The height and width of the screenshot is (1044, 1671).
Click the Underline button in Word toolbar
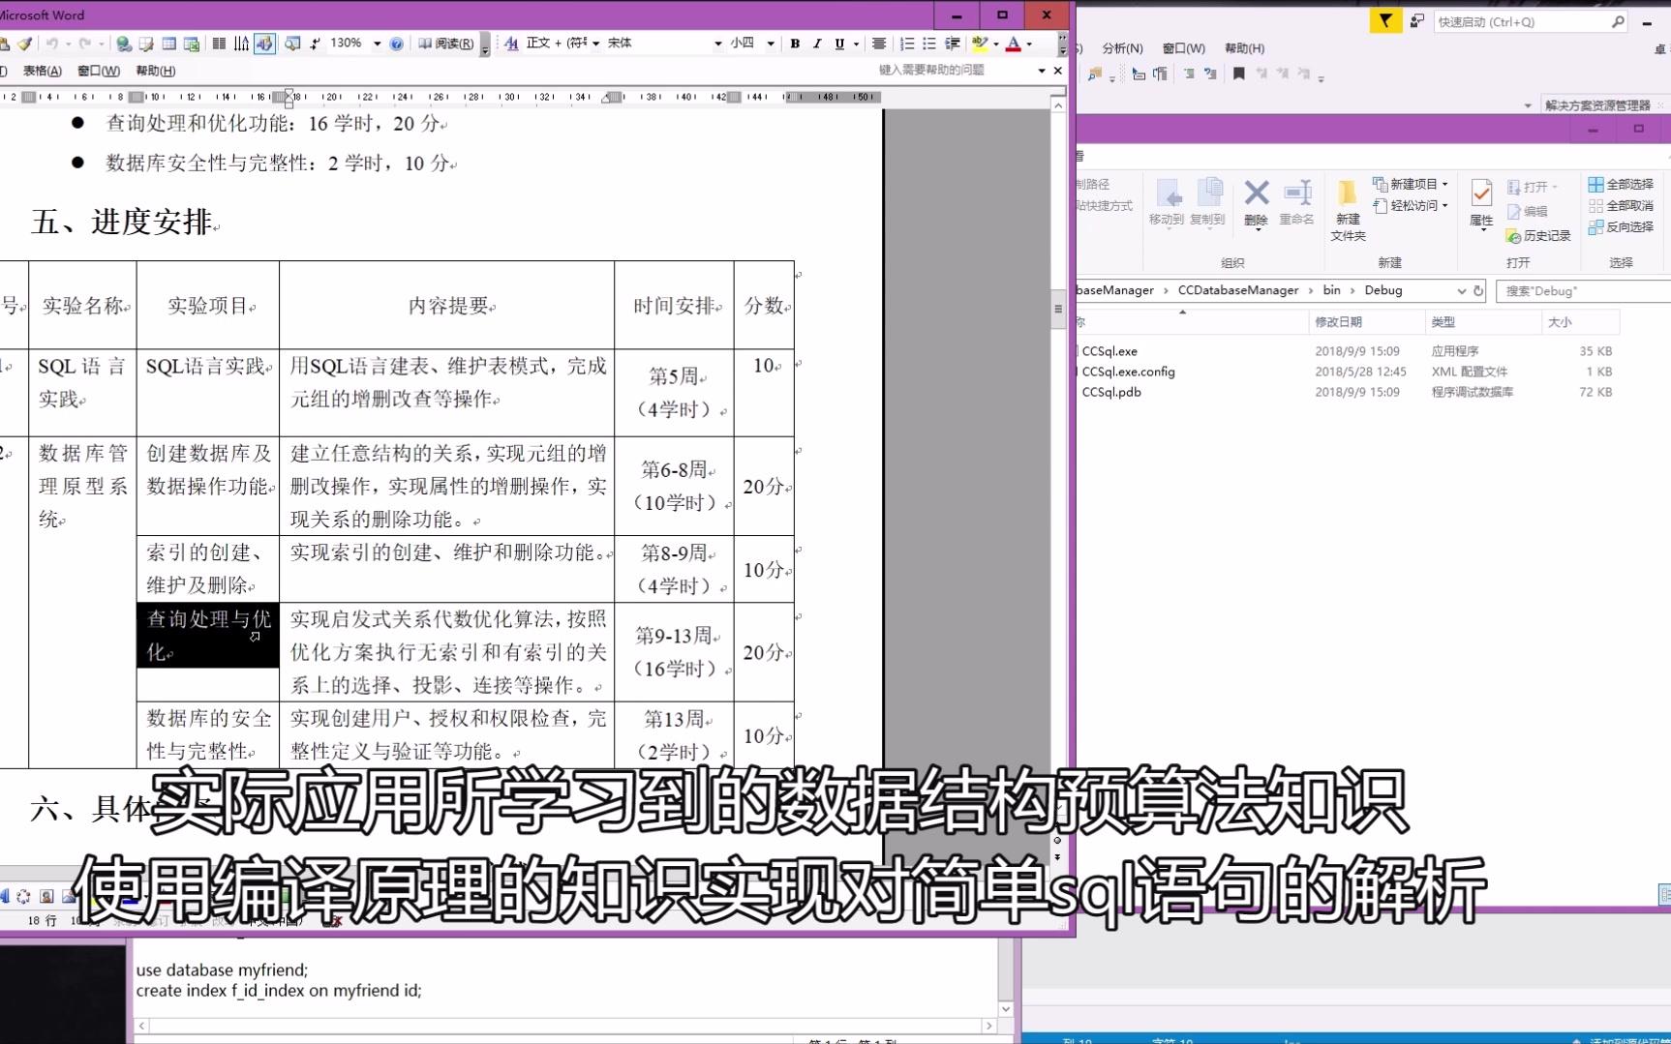[839, 44]
